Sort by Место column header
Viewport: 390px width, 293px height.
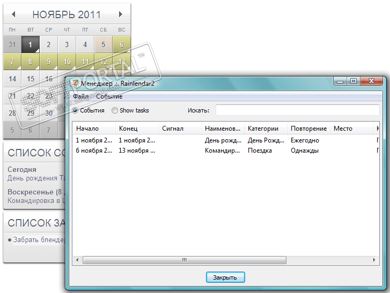(x=352, y=129)
